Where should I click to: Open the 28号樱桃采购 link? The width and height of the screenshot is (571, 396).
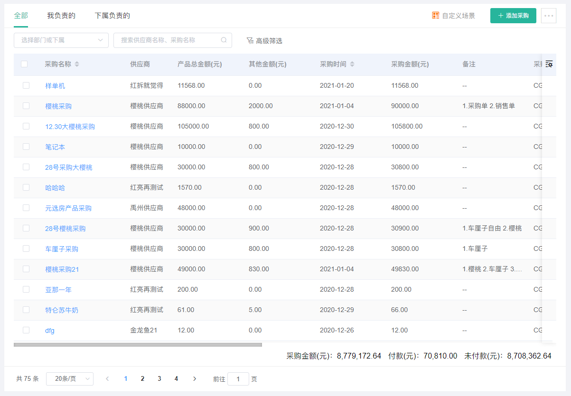pos(66,229)
